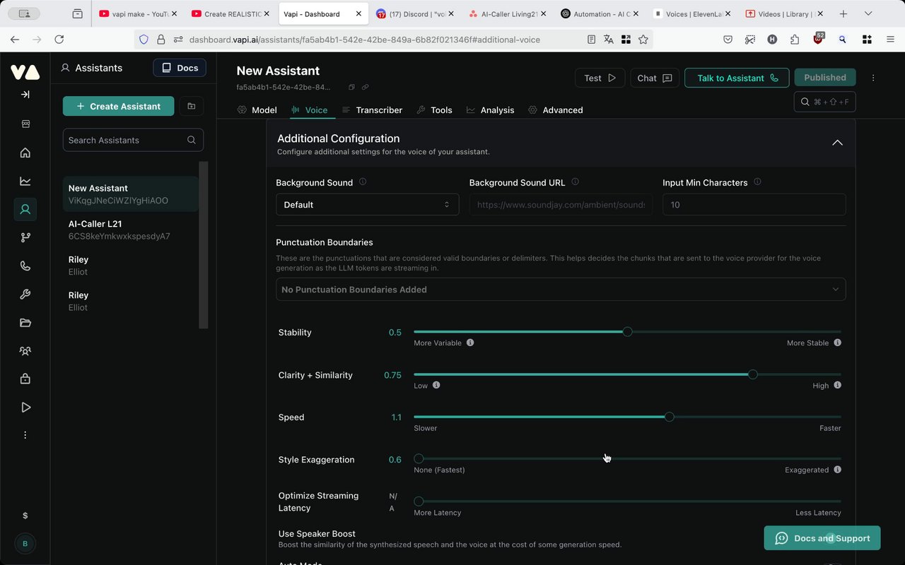Viewport: 905px width, 565px height.
Task: Open the three-dot menu next to Published
Action: [873, 78]
